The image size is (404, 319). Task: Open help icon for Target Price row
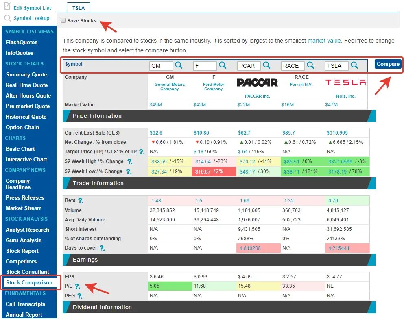(142, 152)
